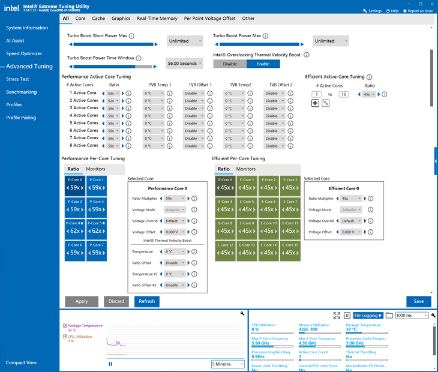Increase P-Core 0 ratio with right arrow
Viewport: 438px width, 372px height.
pyautogui.click(x=82, y=188)
